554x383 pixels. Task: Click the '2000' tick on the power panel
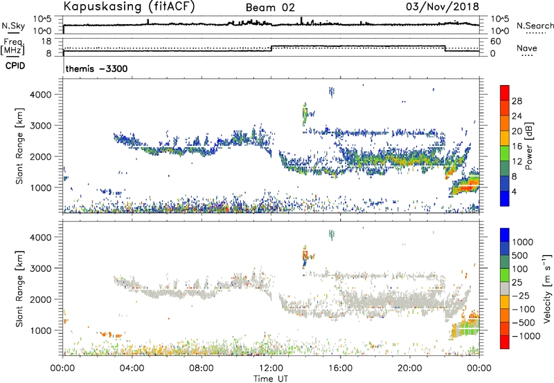(40, 156)
